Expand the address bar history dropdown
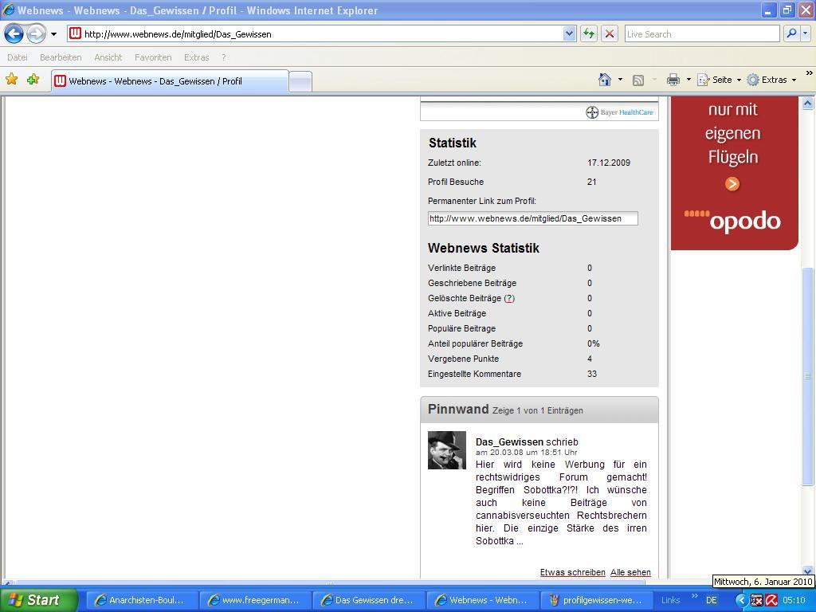This screenshot has width=816, height=612. [569, 33]
